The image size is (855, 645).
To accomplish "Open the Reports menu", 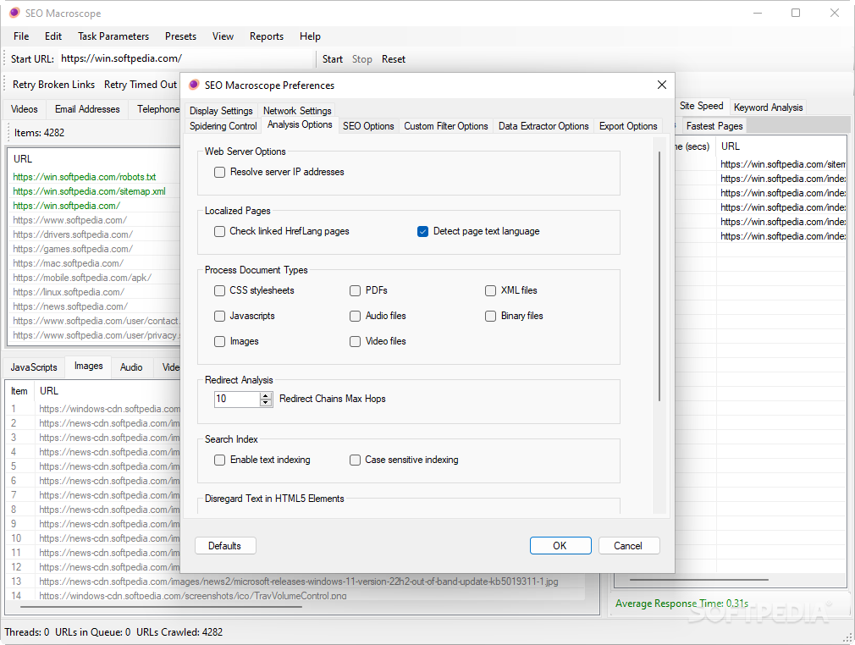I will 267,36.
